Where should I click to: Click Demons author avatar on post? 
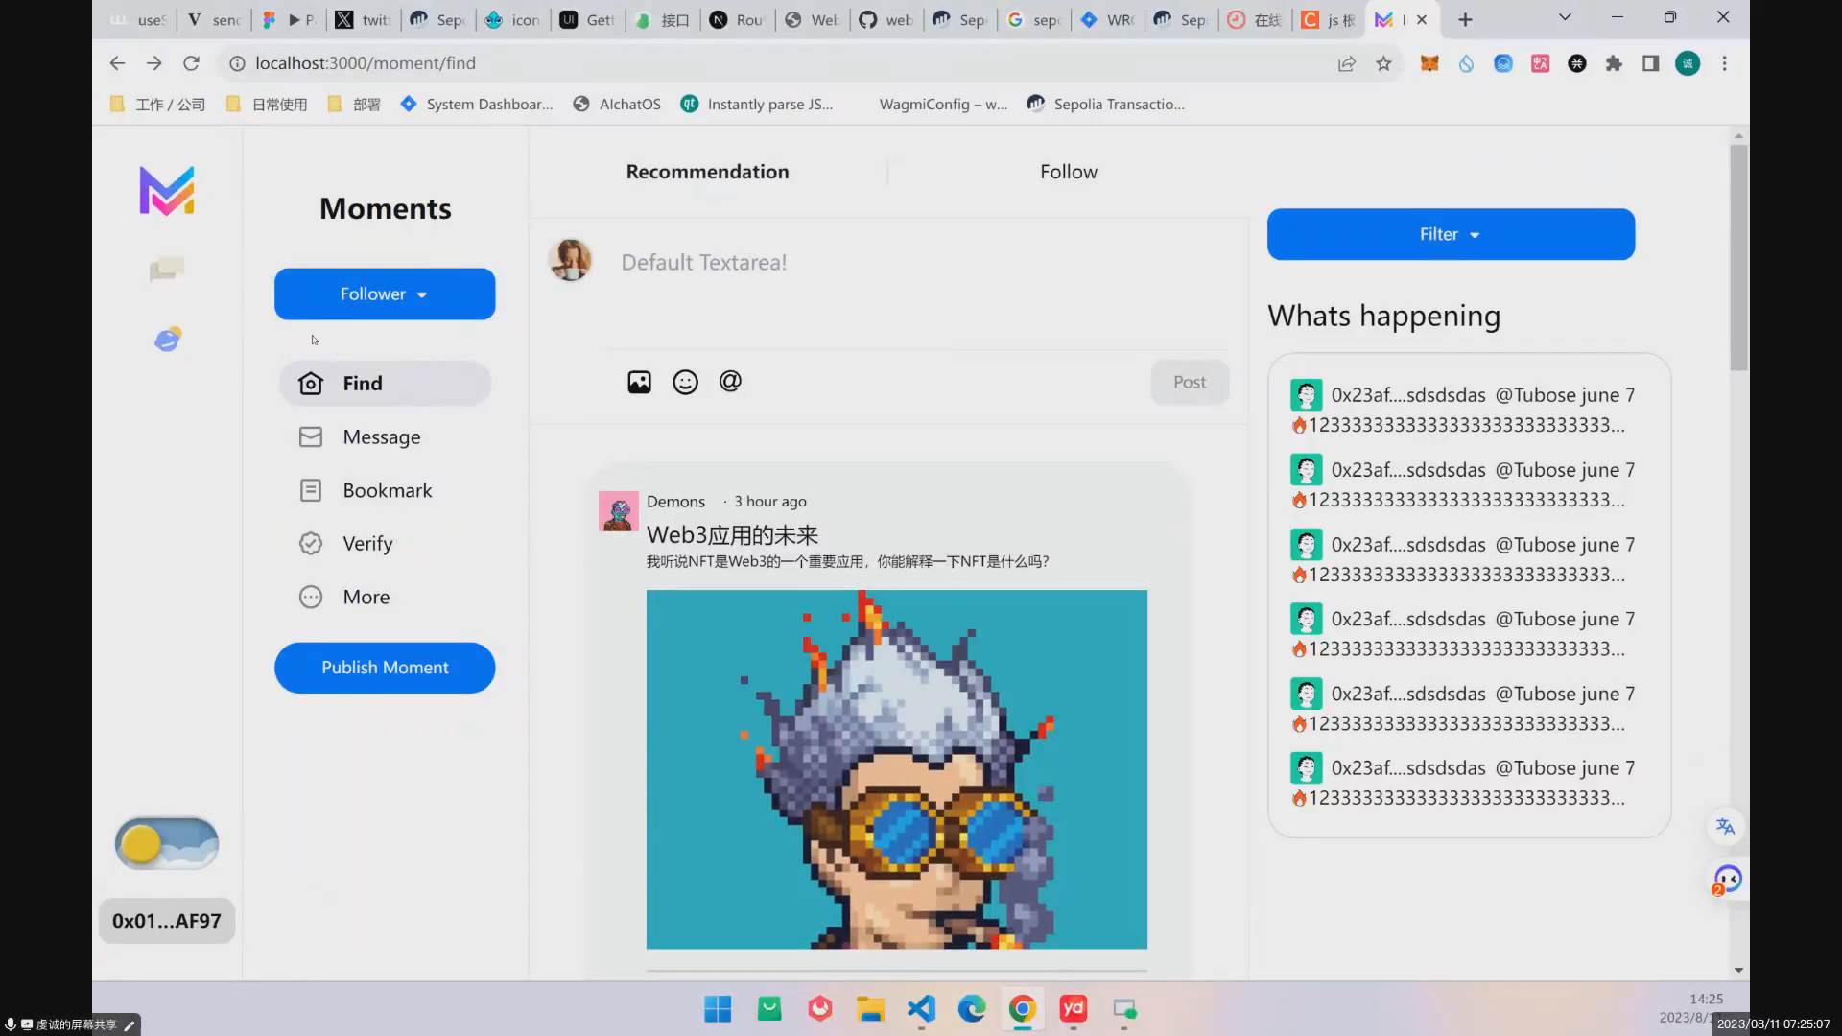[619, 511]
